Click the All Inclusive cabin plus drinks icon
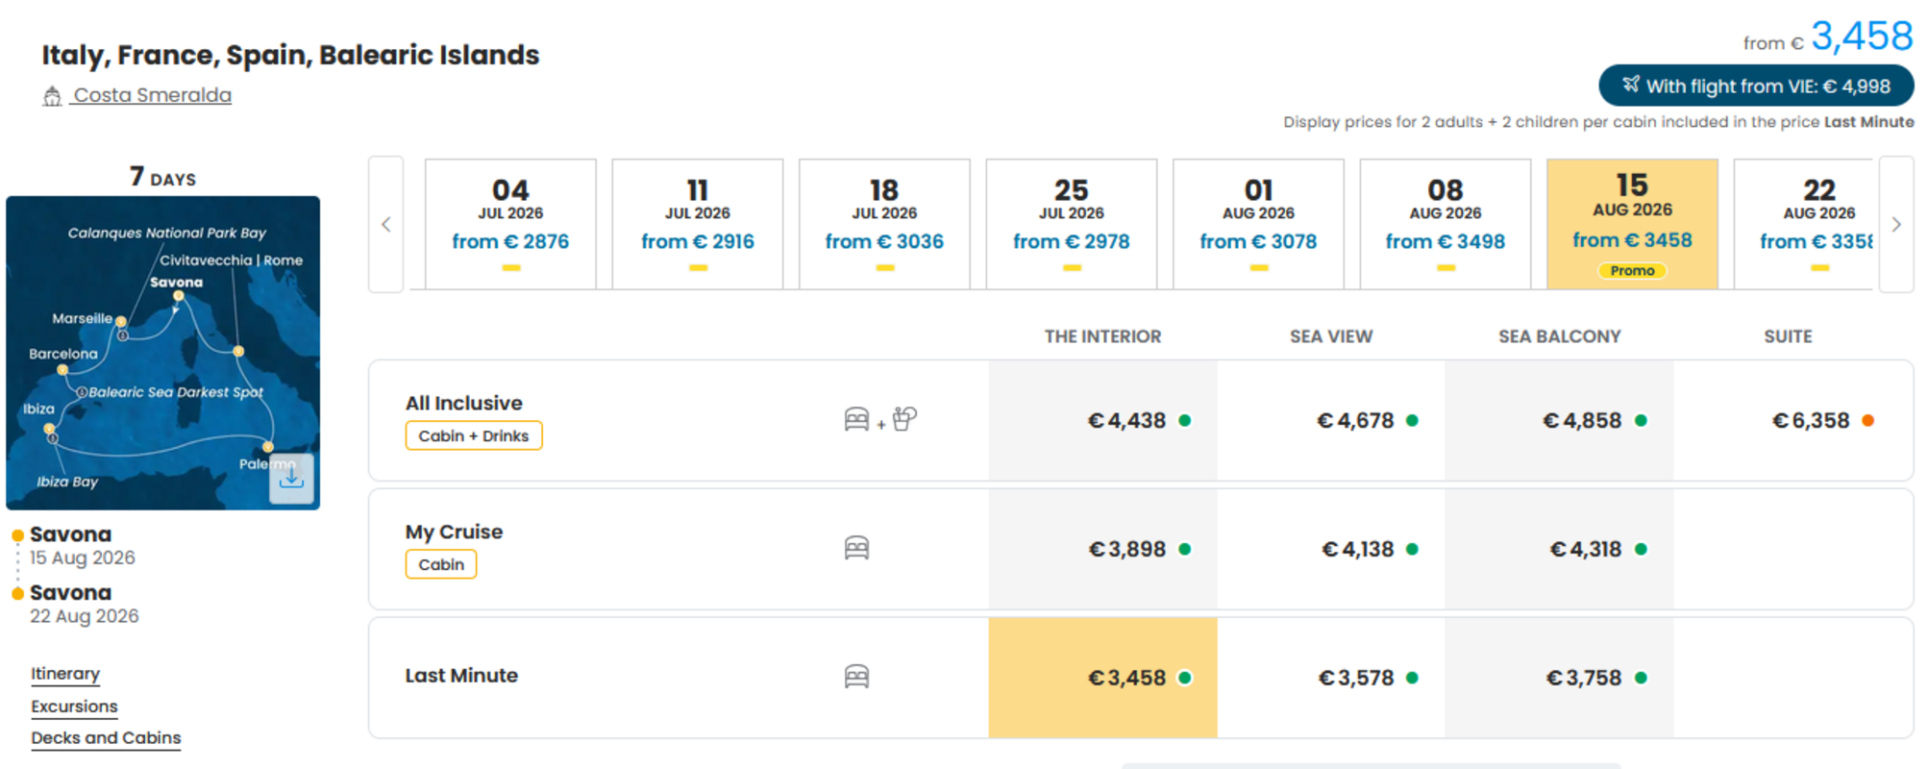Viewport: 1928px width, 769px height. [x=880, y=419]
